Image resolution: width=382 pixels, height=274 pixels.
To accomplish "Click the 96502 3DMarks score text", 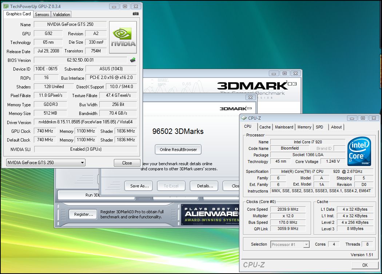I will point(178,131).
